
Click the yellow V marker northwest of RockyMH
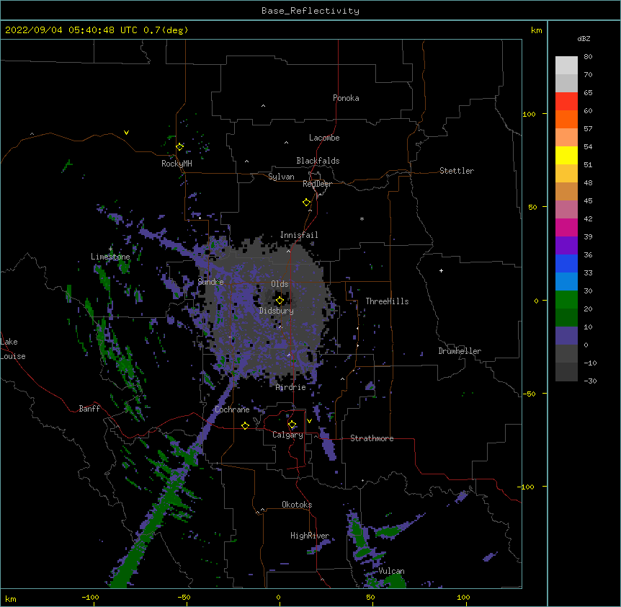(126, 133)
